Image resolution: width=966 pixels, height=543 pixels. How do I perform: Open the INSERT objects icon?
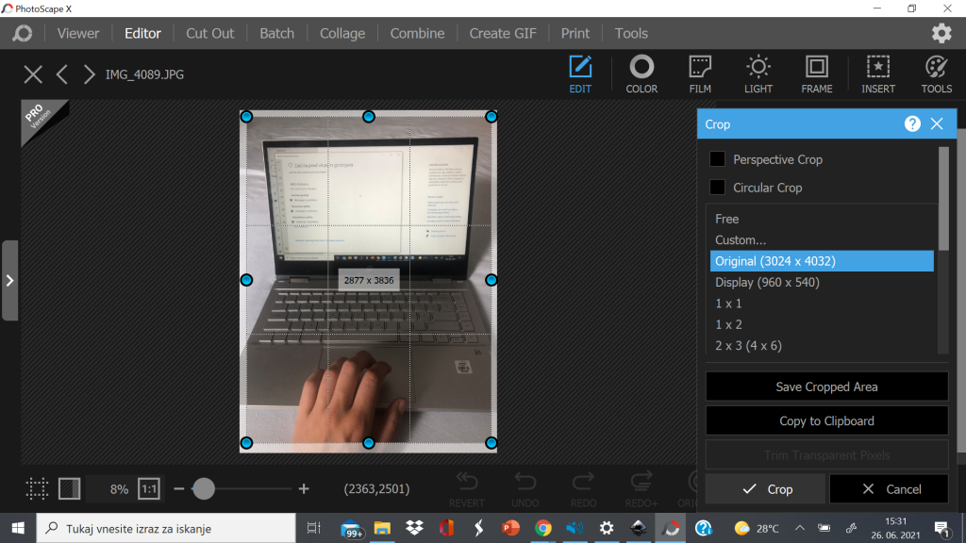(878, 74)
